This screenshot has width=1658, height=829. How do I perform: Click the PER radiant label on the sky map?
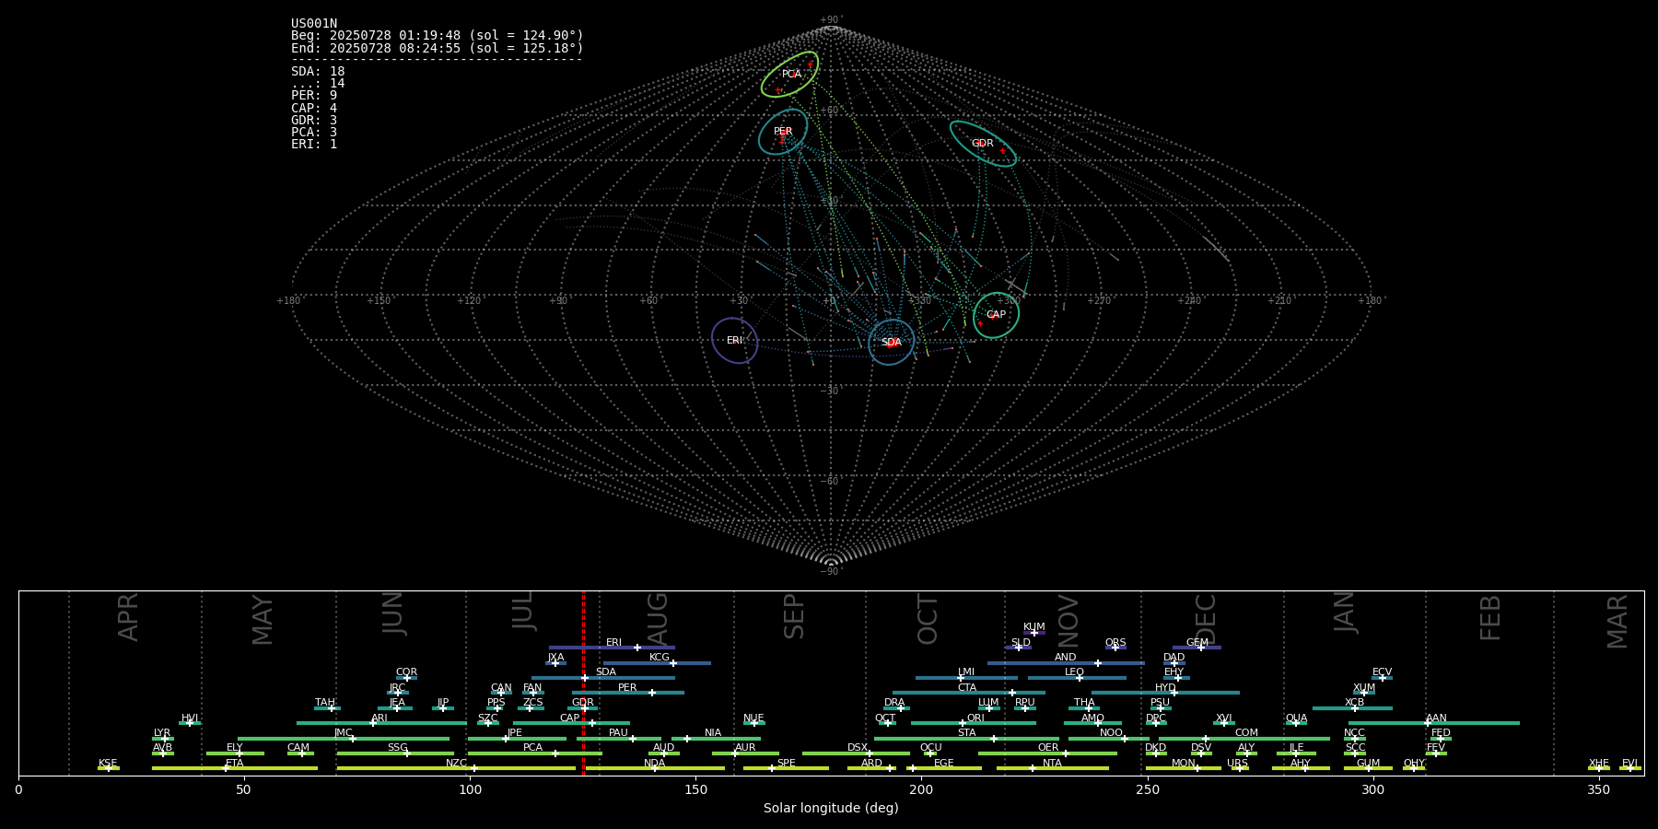point(783,131)
